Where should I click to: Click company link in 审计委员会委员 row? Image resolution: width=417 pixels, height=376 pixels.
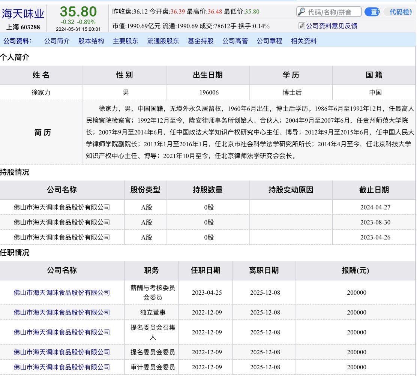62,367
